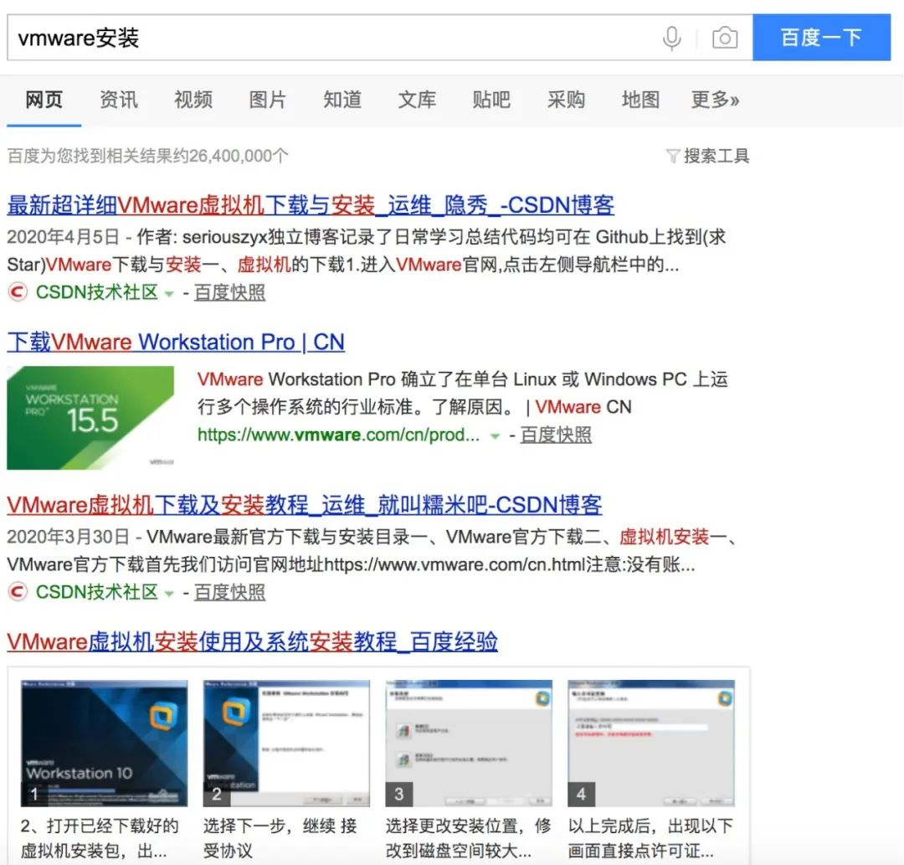The height and width of the screenshot is (865, 904).
Task: Open the 视频 tab
Action: [193, 99]
